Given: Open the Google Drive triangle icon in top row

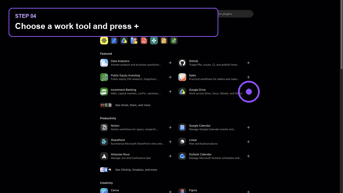Looking at the screenshot, I should 124,40.
